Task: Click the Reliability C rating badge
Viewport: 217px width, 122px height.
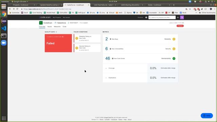Action: tap(174, 39)
